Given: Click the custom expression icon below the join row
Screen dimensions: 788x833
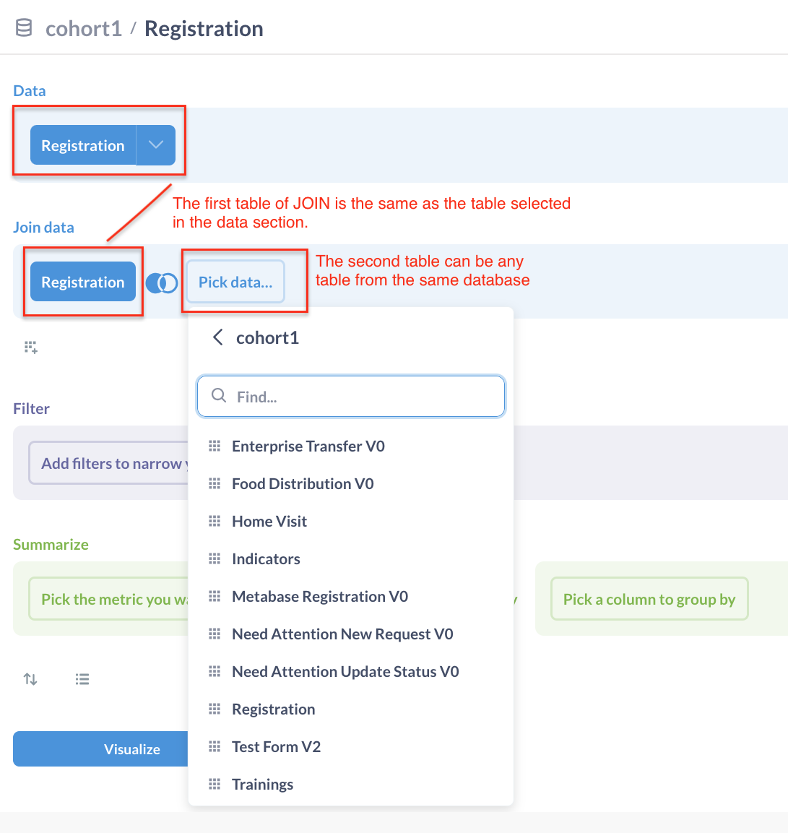Looking at the screenshot, I should [30, 347].
